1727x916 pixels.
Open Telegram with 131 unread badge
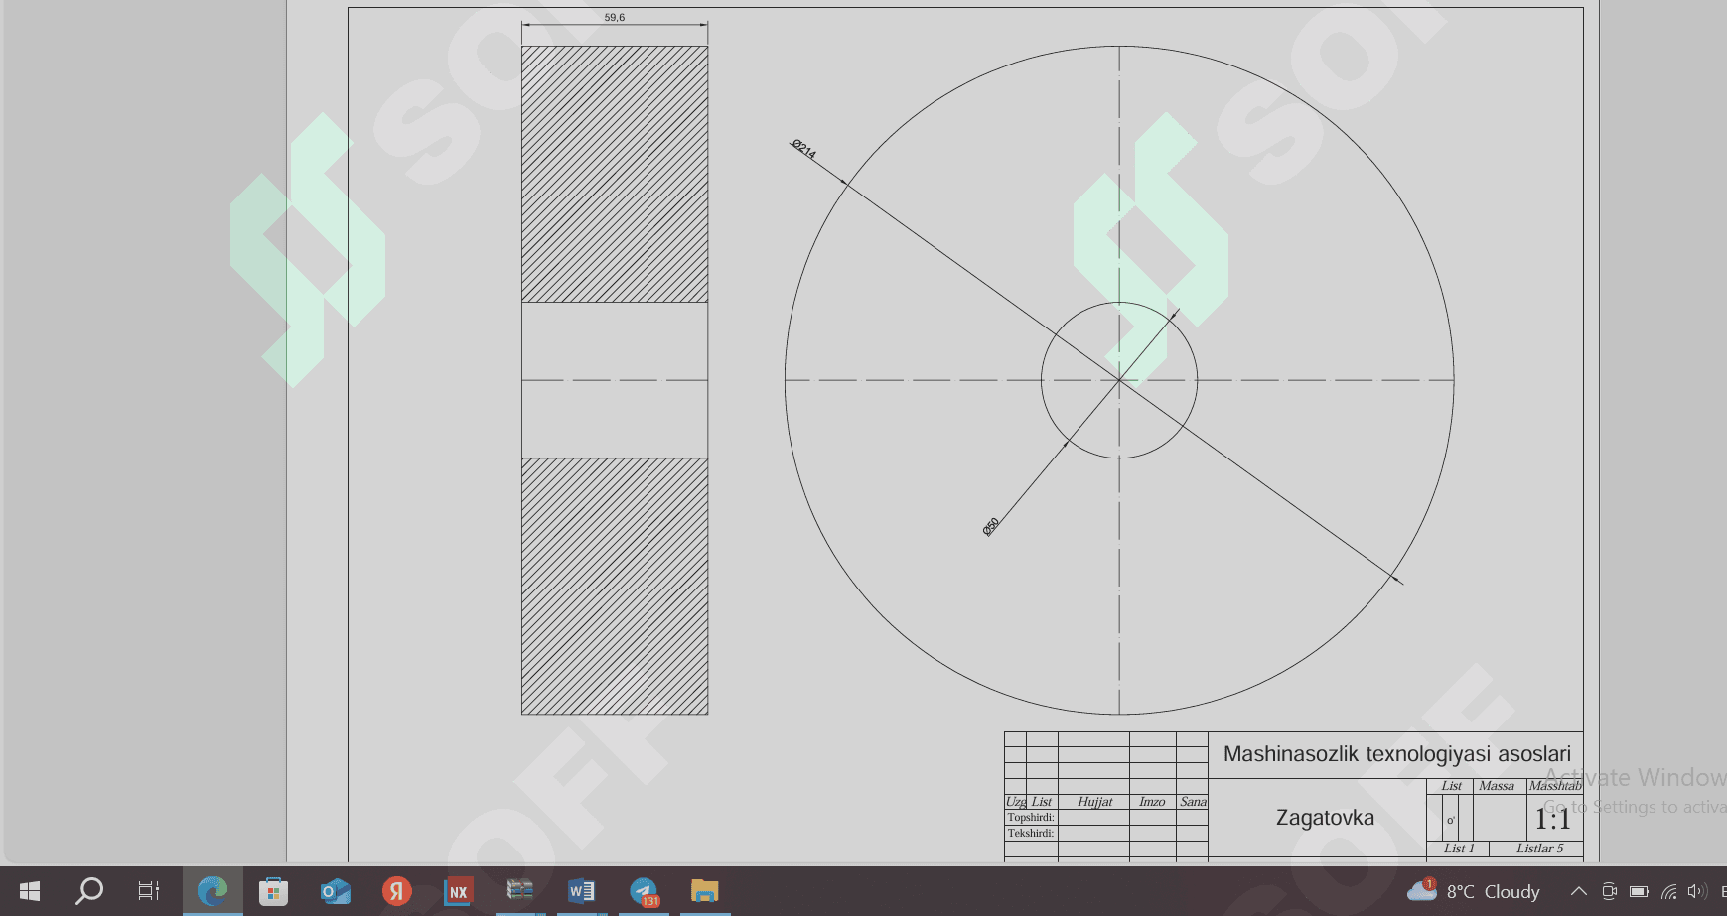pyautogui.click(x=644, y=891)
